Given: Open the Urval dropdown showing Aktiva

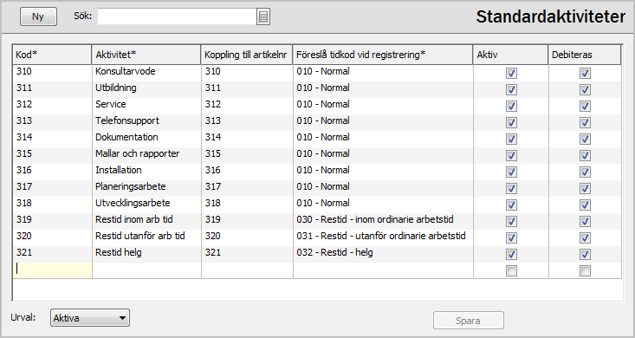Looking at the screenshot, I should (90, 318).
